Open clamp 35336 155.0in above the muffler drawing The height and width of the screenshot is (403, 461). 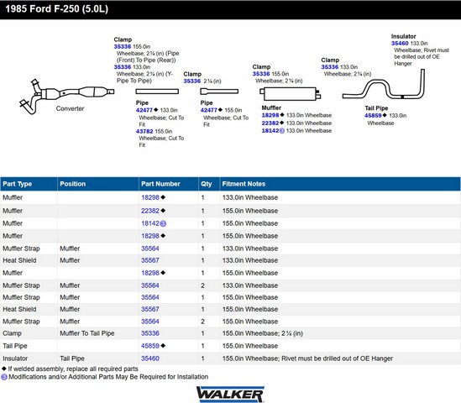pos(261,74)
